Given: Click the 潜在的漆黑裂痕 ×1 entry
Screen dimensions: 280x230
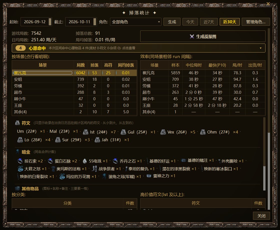Looking at the screenshot, I should pos(178,169).
